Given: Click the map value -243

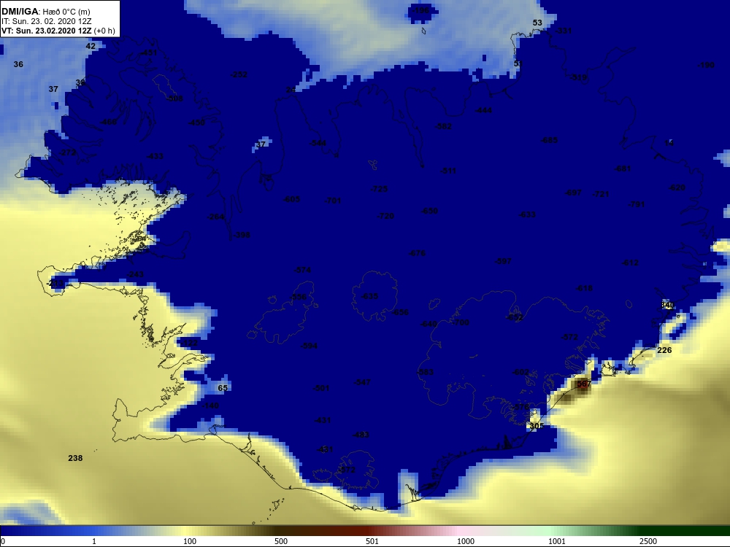Looking at the screenshot, I should pos(136,274).
